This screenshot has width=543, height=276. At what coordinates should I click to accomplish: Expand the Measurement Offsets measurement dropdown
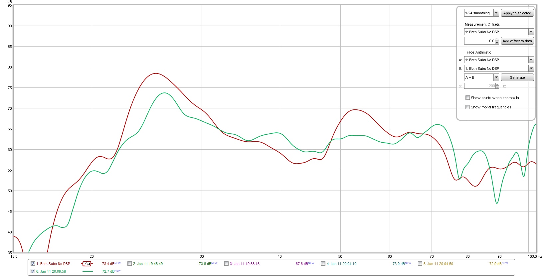point(531,32)
